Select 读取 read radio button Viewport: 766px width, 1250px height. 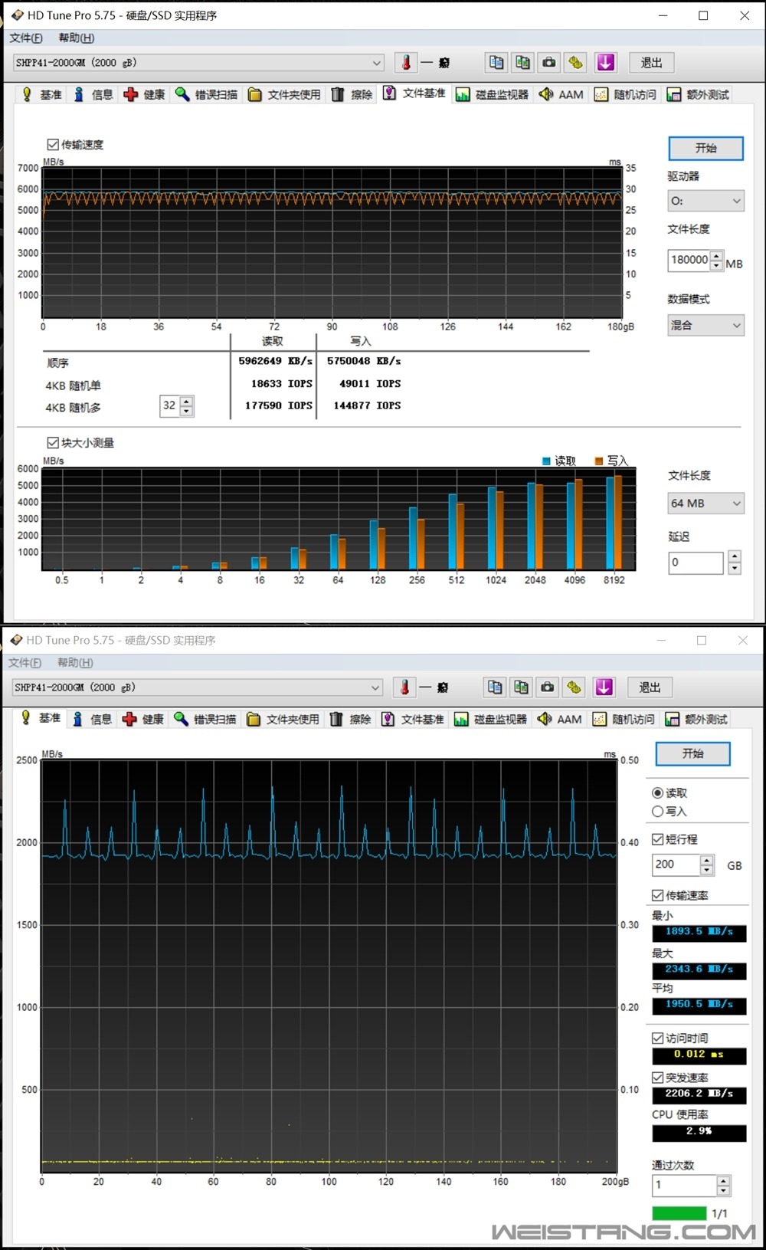(x=657, y=793)
